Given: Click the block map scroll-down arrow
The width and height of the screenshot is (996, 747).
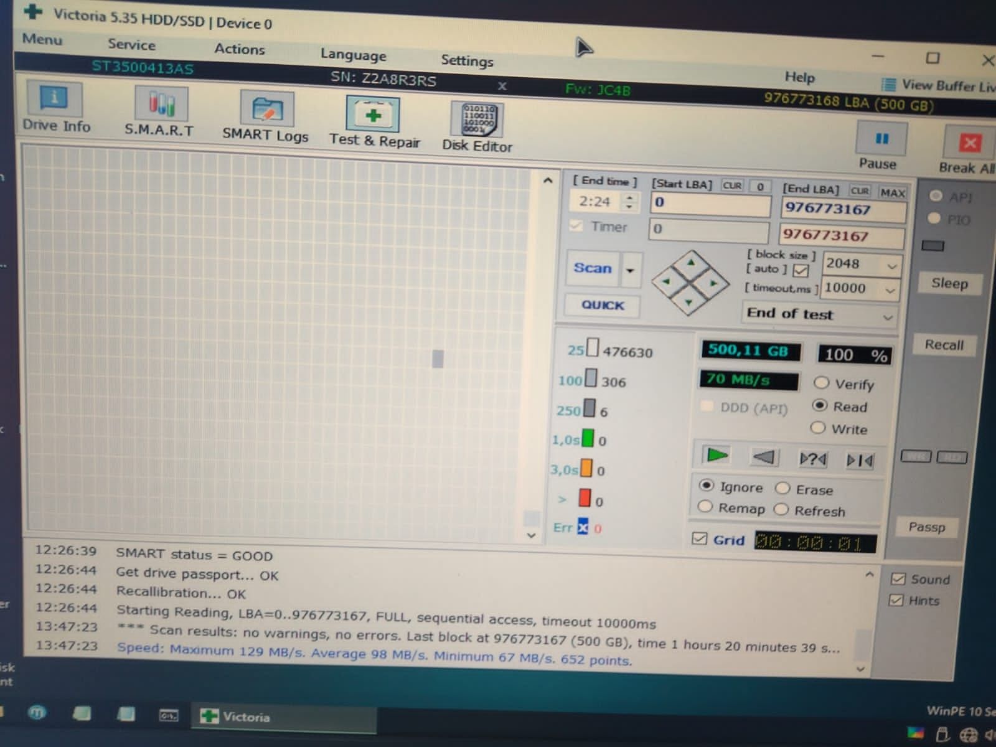Looking at the screenshot, I should (x=531, y=535).
